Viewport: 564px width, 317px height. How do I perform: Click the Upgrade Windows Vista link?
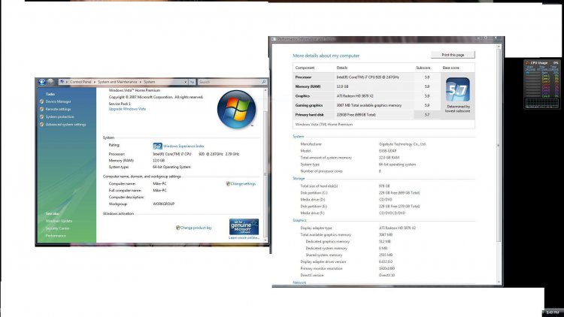point(127,109)
